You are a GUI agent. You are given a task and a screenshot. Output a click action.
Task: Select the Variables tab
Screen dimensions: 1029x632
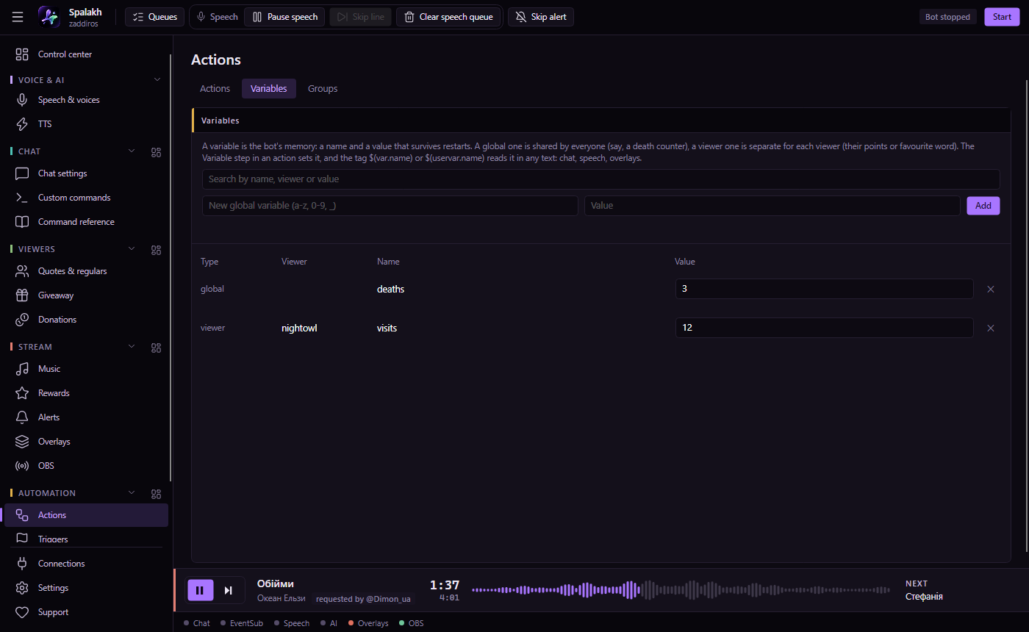269,89
